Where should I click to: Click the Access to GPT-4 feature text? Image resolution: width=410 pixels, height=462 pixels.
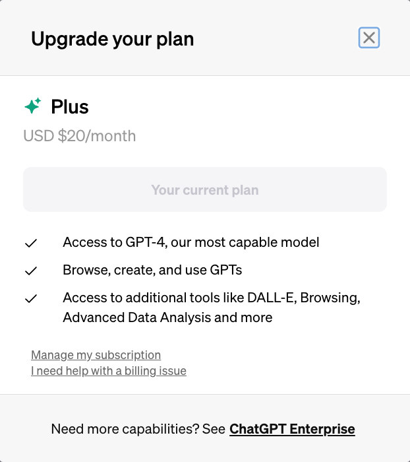191,242
